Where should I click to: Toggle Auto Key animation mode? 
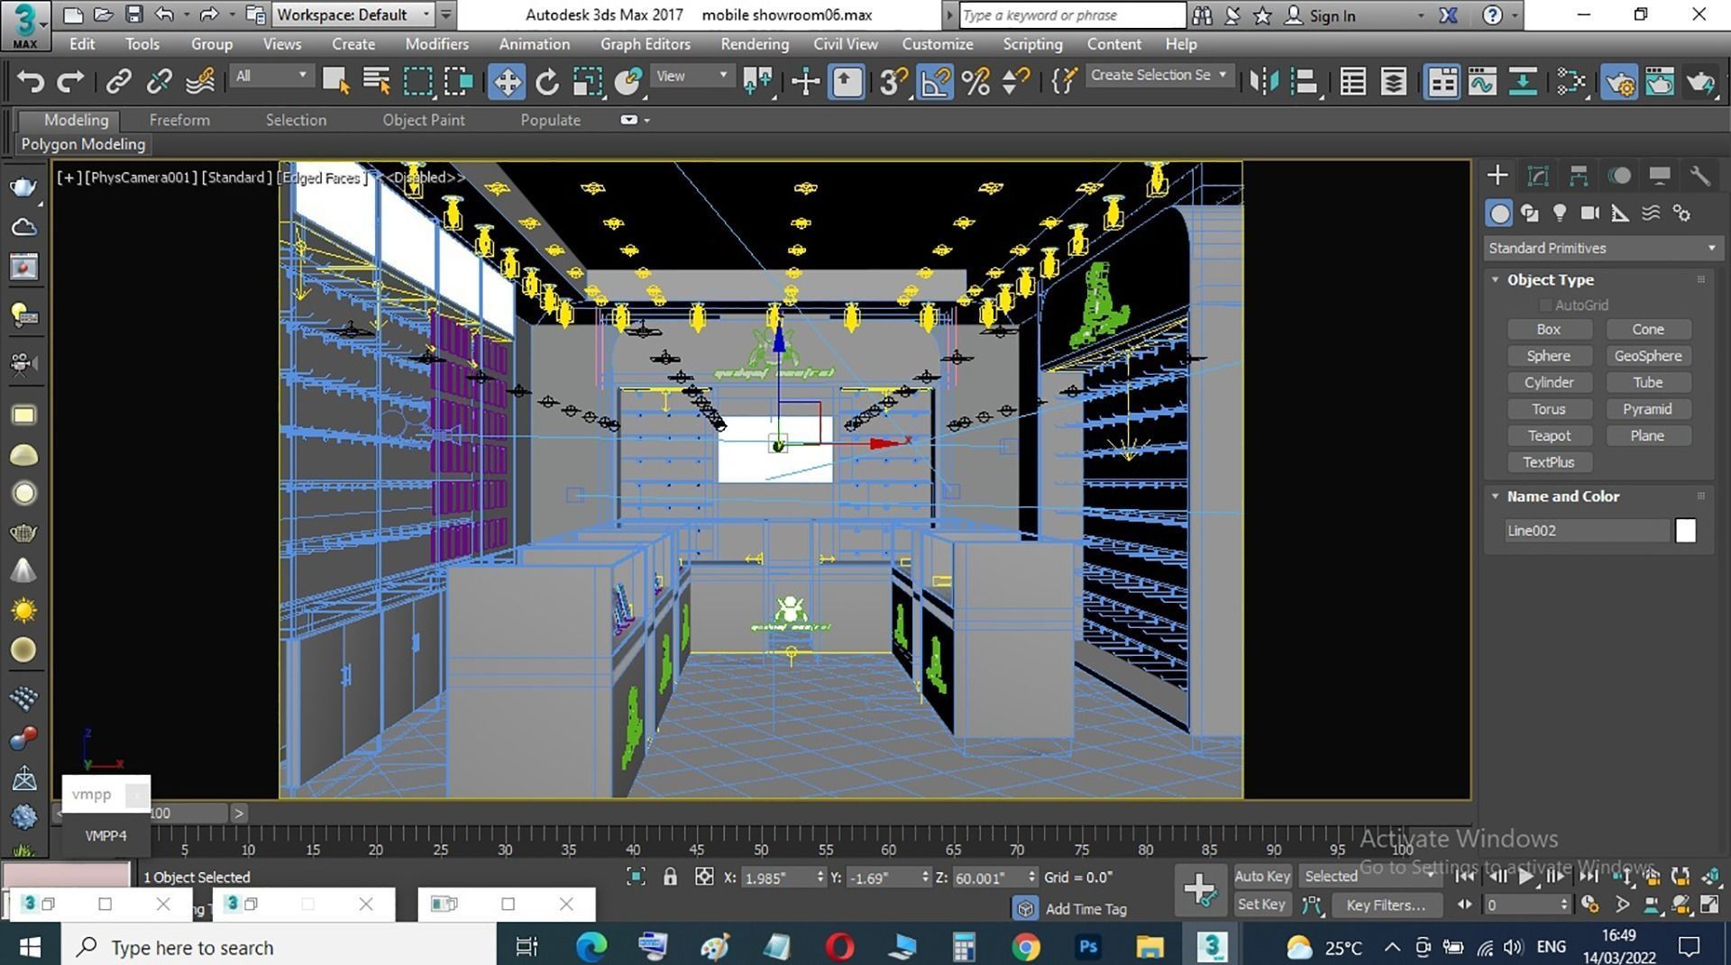(1261, 876)
